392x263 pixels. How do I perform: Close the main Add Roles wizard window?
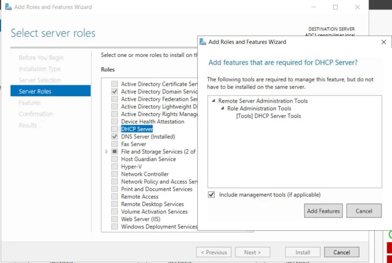[x=358, y=7]
